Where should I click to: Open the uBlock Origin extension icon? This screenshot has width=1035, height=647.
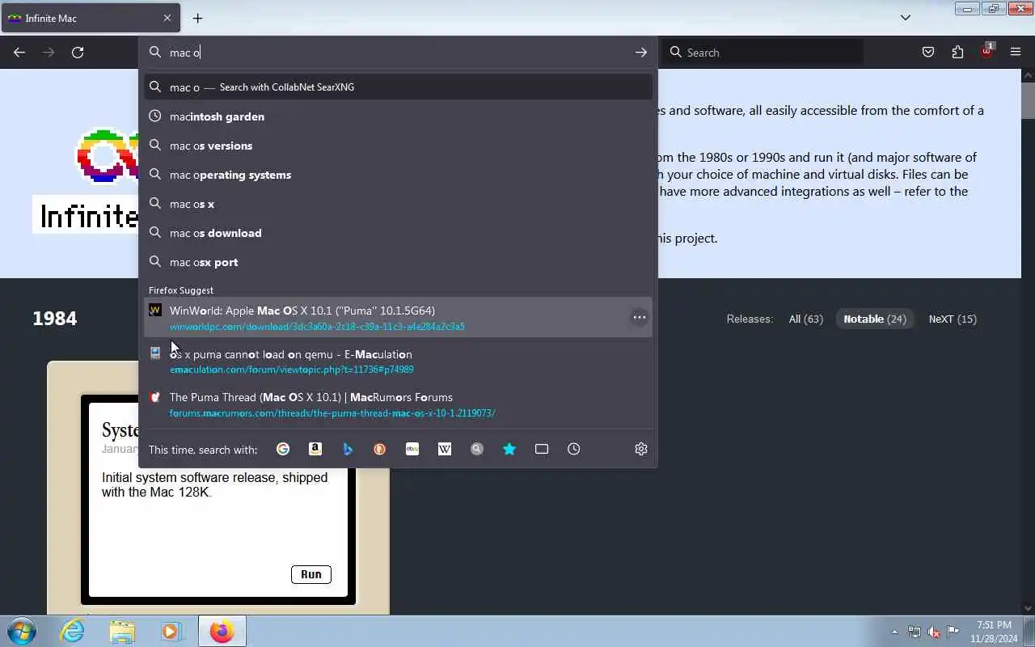click(x=986, y=53)
